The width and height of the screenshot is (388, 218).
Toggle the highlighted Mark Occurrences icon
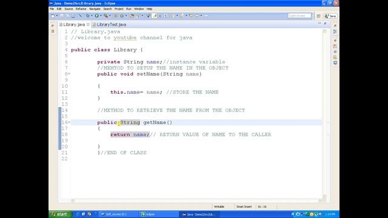(154, 16)
